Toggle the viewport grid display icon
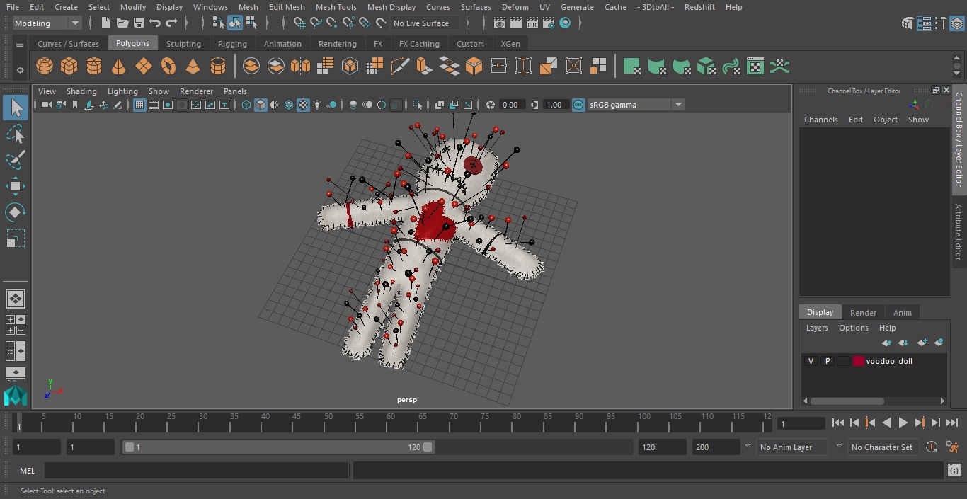Screen dimensions: 967x499 click(x=139, y=105)
